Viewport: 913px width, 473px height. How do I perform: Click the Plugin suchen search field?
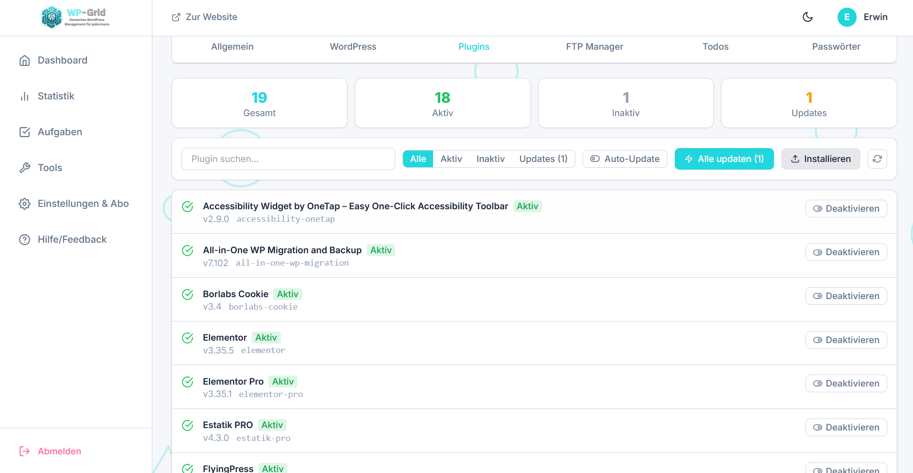[x=288, y=159]
